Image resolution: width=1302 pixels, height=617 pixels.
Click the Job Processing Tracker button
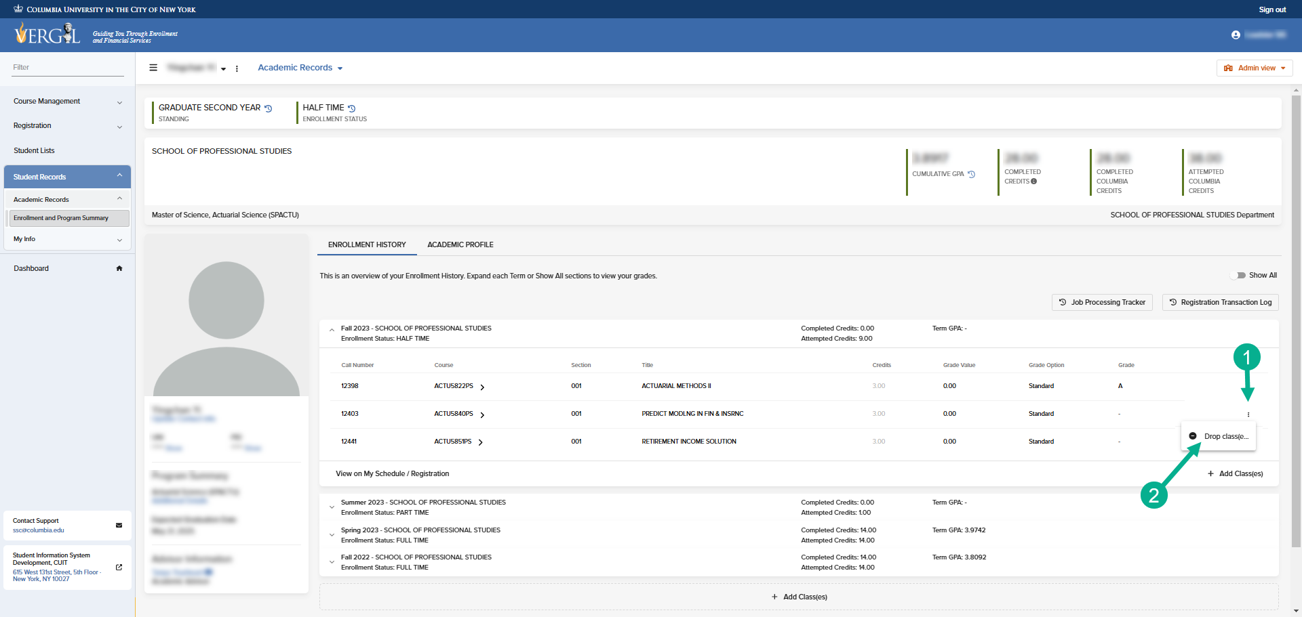(x=1102, y=303)
